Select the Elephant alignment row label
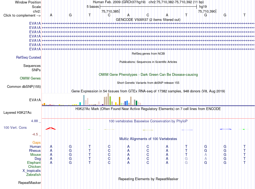Screen dimensions: 255x189 coord(34,163)
